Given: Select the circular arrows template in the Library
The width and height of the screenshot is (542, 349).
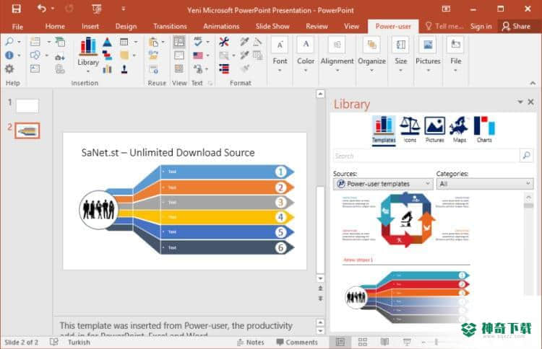Looking at the screenshot, I should pyautogui.click(x=405, y=220).
